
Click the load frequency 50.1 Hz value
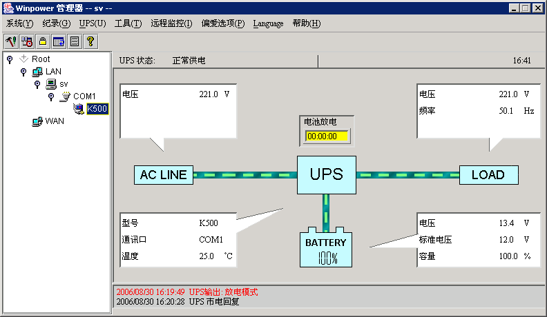pyautogui.click(x=517, y=111)
